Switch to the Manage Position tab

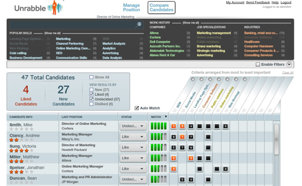coord(132,8)
